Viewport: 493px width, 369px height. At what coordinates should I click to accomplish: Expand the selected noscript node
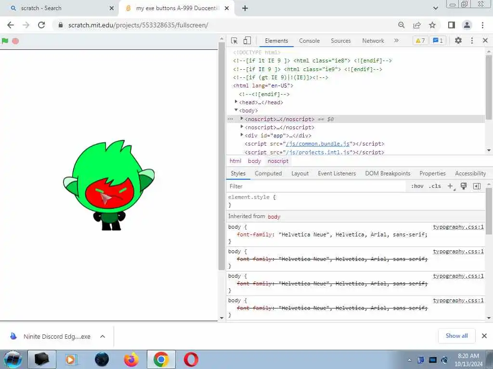click(242, 118)
